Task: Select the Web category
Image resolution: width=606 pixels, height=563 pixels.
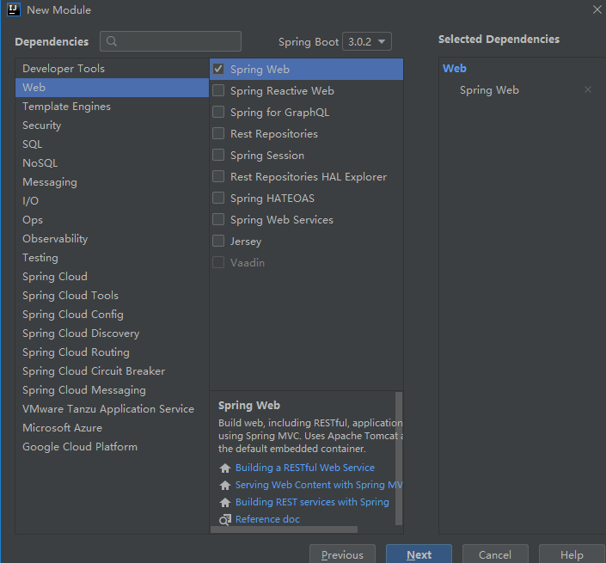Action: coord(112,88)
